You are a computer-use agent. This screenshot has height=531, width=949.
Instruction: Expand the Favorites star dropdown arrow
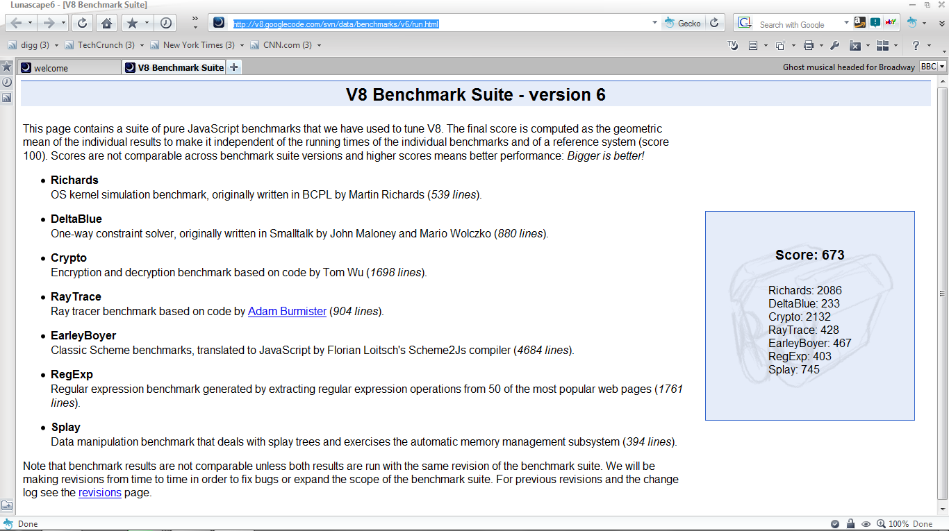click(x=147, y=23)
